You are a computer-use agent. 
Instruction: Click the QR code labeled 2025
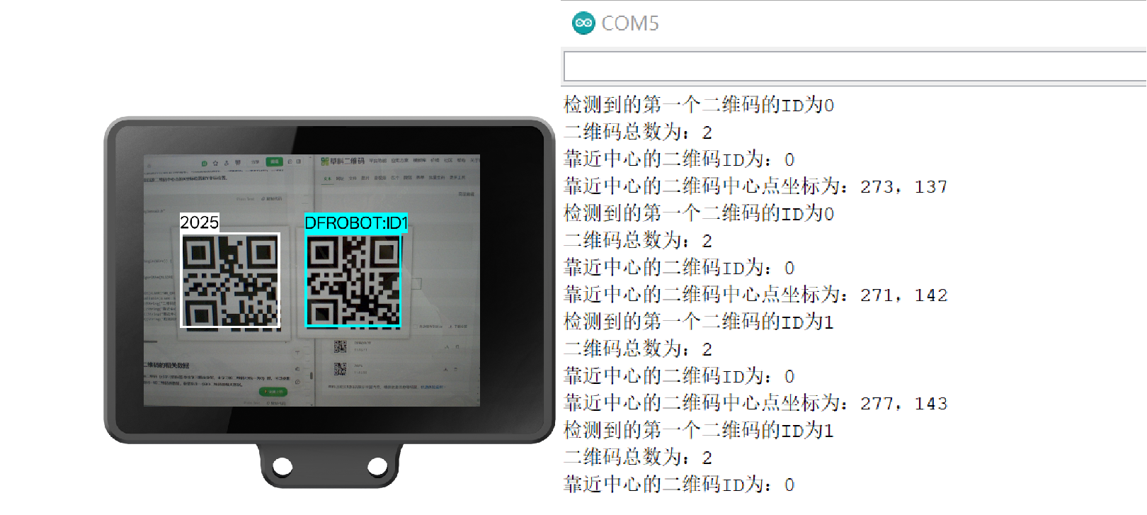(x=231, y=281)
